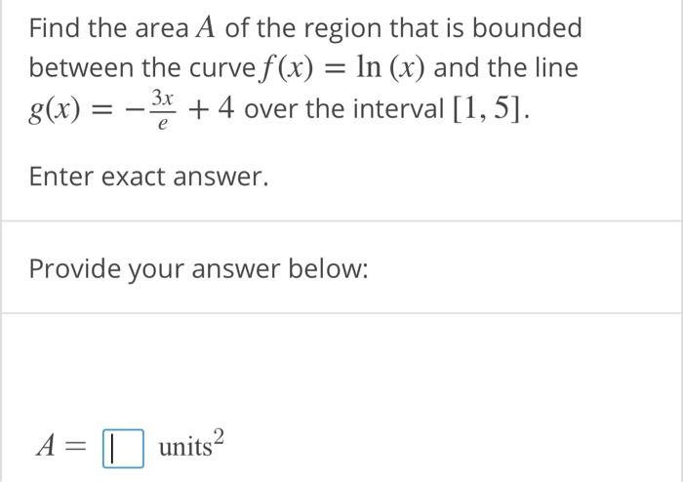This screenshot has height=482, width=683.
Task: Click the italic A variable in the question
Action: [x=206, y=28]
